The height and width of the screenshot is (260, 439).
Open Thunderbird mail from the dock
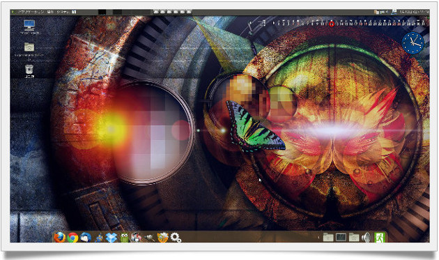(86, 238)
